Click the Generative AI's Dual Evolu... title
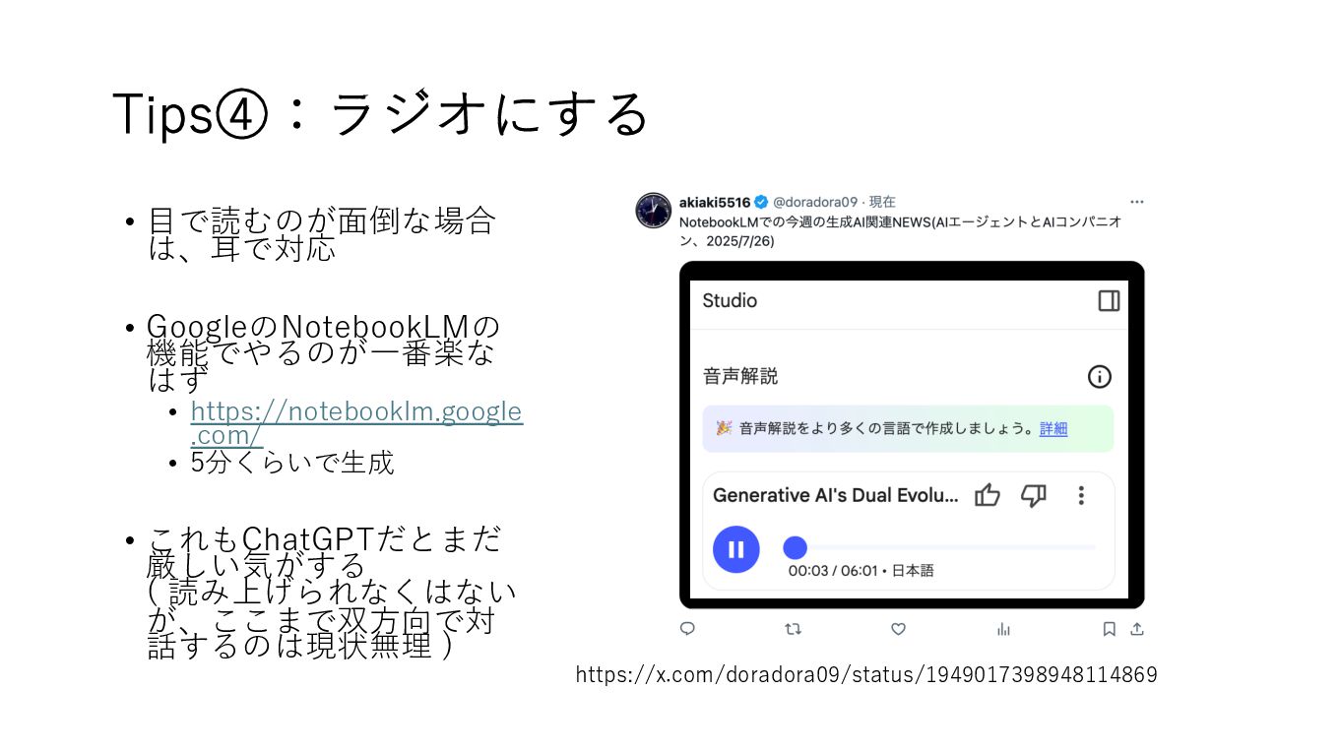The width and height of the screenshot is (1340, 753). [x=835, y=495]
